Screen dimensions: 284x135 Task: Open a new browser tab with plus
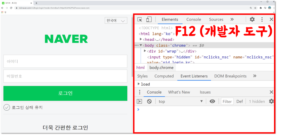tap(36, 3)
